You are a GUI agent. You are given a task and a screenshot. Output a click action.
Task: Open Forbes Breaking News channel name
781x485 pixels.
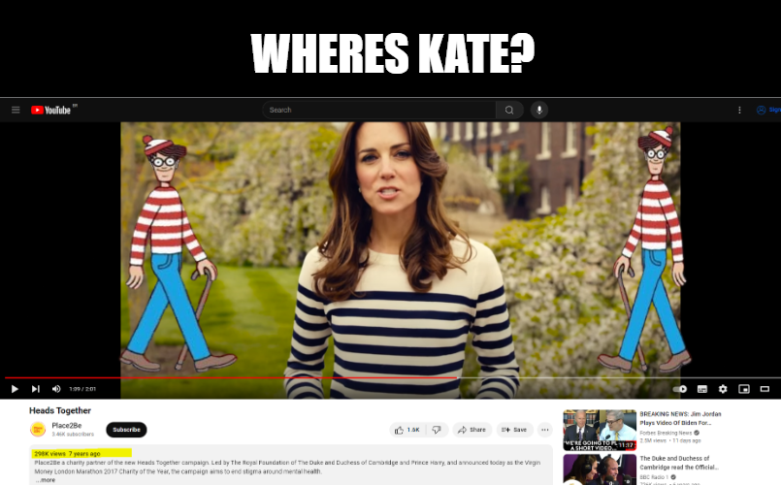point(666,433)
